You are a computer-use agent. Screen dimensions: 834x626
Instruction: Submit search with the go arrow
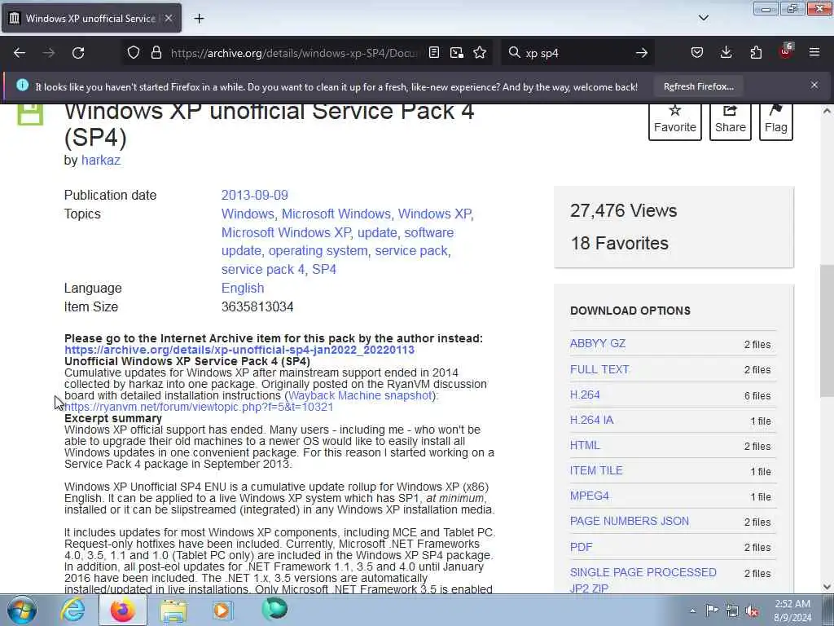coord(642,53)
